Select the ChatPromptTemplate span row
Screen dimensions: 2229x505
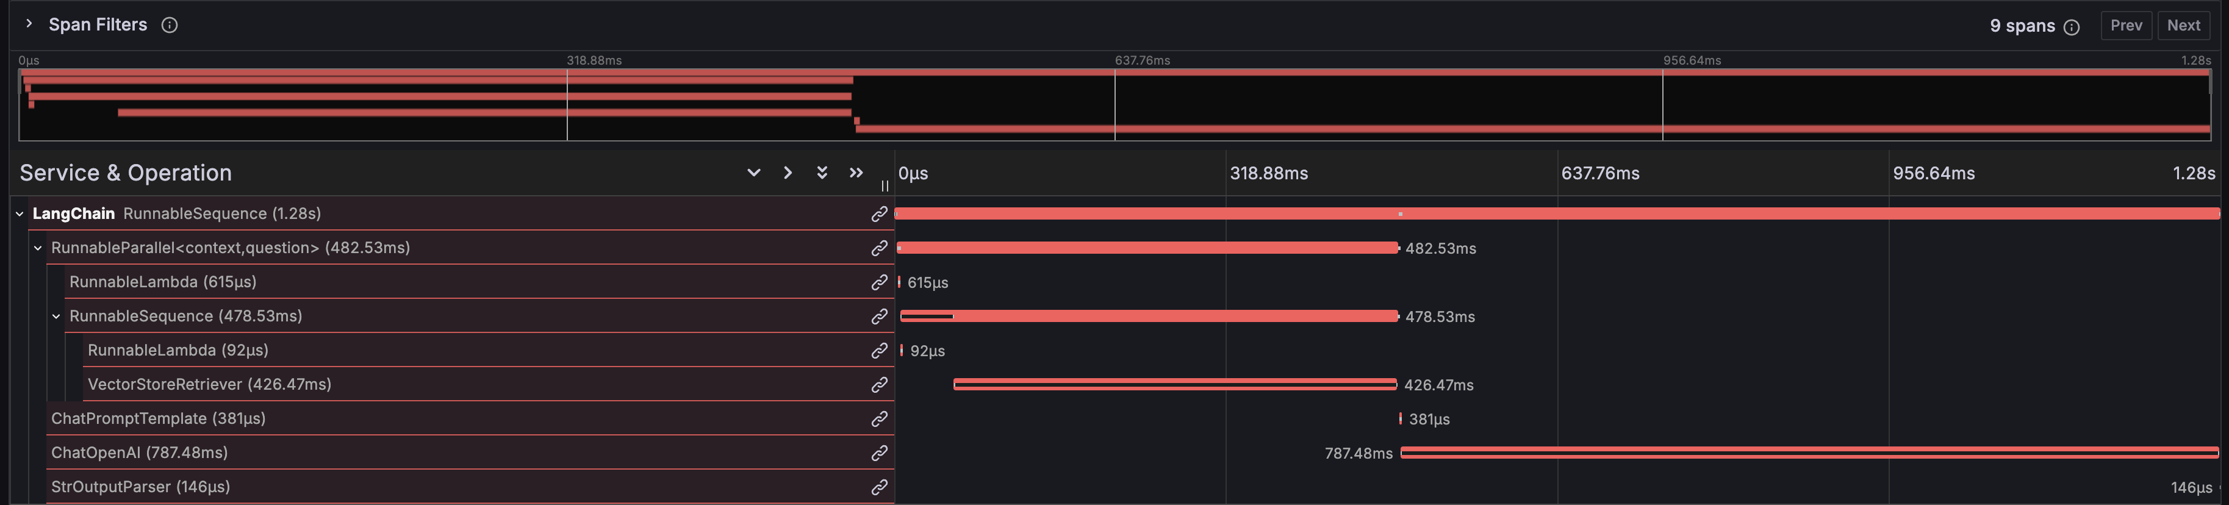click(470, 418)
